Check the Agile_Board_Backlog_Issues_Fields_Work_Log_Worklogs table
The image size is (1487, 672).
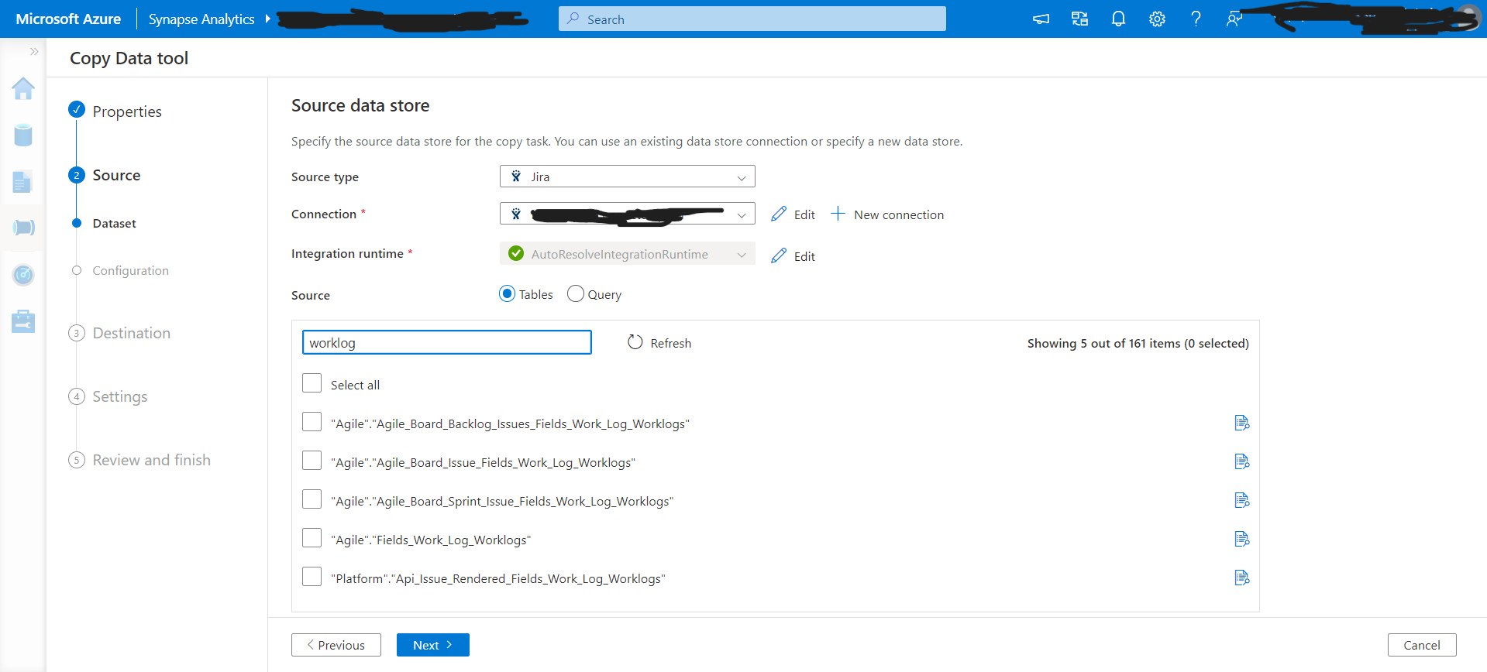[312, 422]
